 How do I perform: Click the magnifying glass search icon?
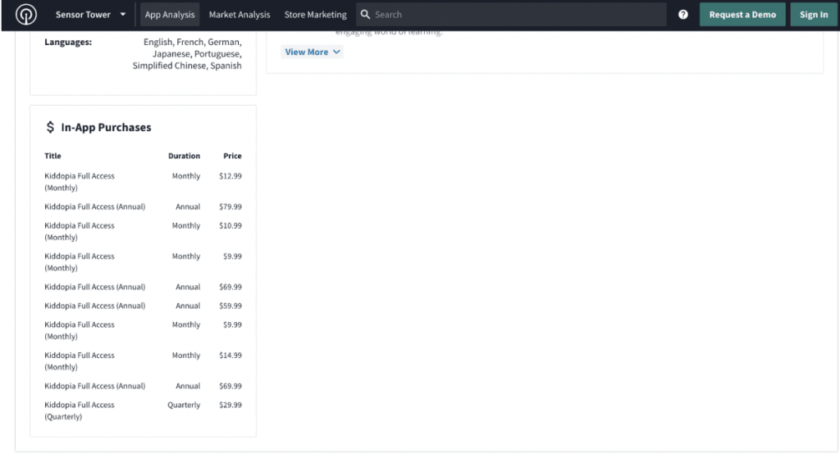[366, 15]
